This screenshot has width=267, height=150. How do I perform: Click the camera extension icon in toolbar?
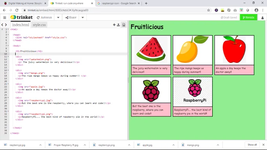click(x=235, y=10)
